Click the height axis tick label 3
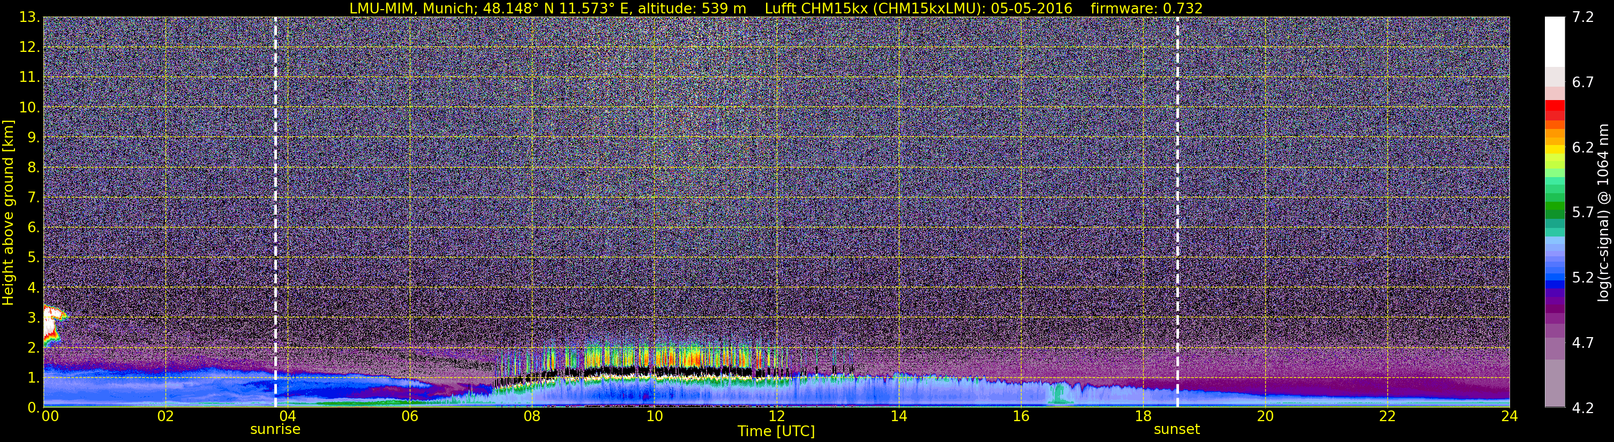Screen dimensions: 1614x442 click(33, 318)
